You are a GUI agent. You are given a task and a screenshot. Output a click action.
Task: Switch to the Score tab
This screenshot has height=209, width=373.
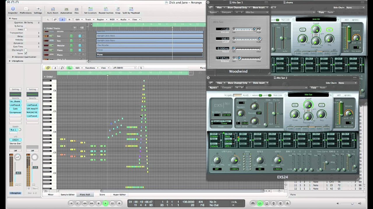[102, 194]
